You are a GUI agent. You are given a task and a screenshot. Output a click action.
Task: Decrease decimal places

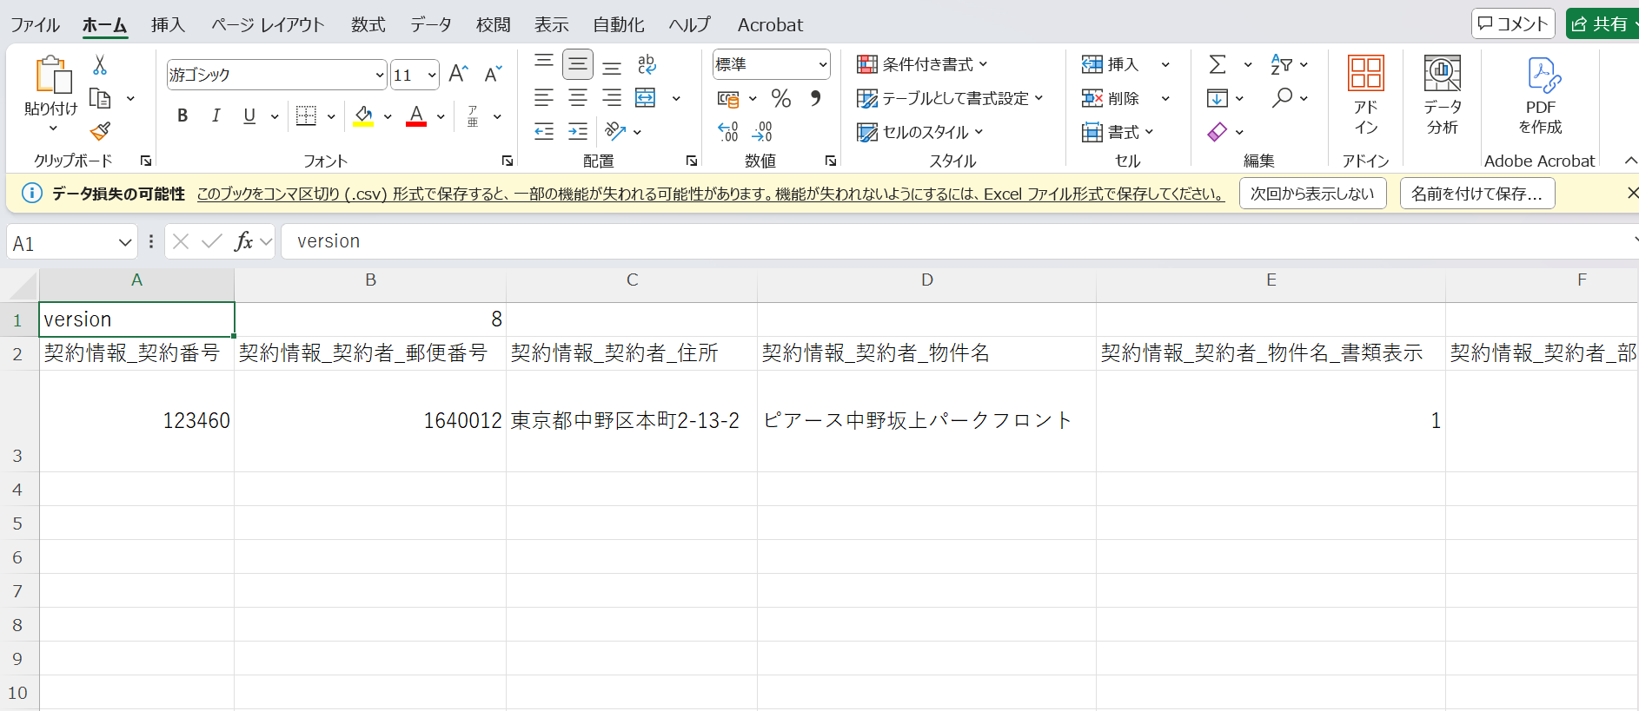(762, 131)
